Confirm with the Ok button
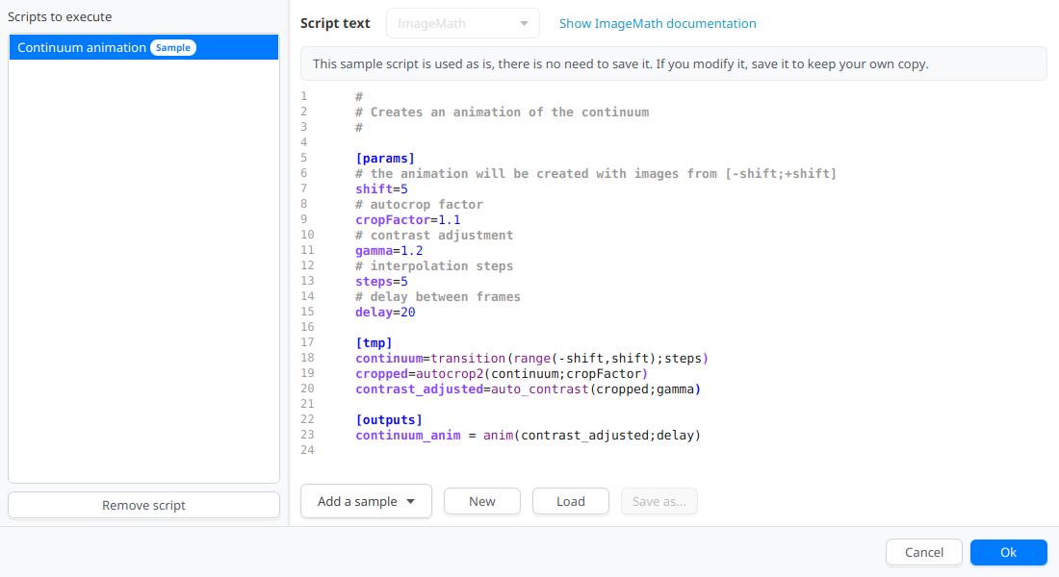Viewport: 1059px width, 577px height. click(1008, 552)
